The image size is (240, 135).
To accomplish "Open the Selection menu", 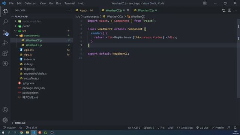I will (x=31, y=3).
